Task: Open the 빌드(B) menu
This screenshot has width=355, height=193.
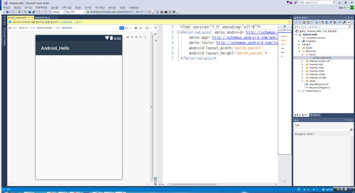Action: tap(54, 7)
